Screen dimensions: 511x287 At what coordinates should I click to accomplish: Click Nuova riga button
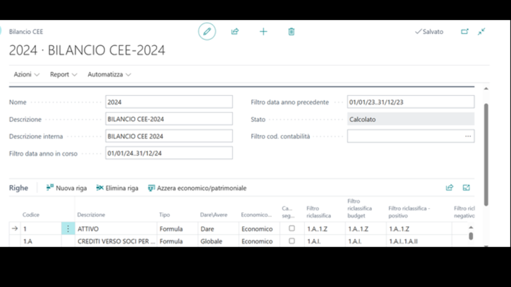[x=66, y=188]
